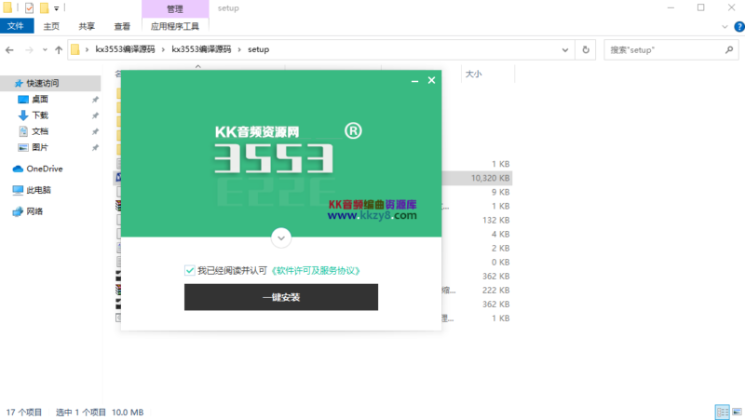Expand installer options with down chevron
The width and height of the screenshot is (745, 420).
coord(281,238)
